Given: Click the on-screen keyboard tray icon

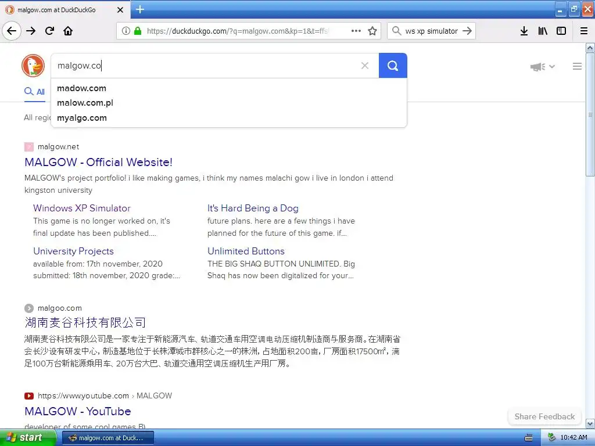Looking at the screenshot, I should 528,438.
